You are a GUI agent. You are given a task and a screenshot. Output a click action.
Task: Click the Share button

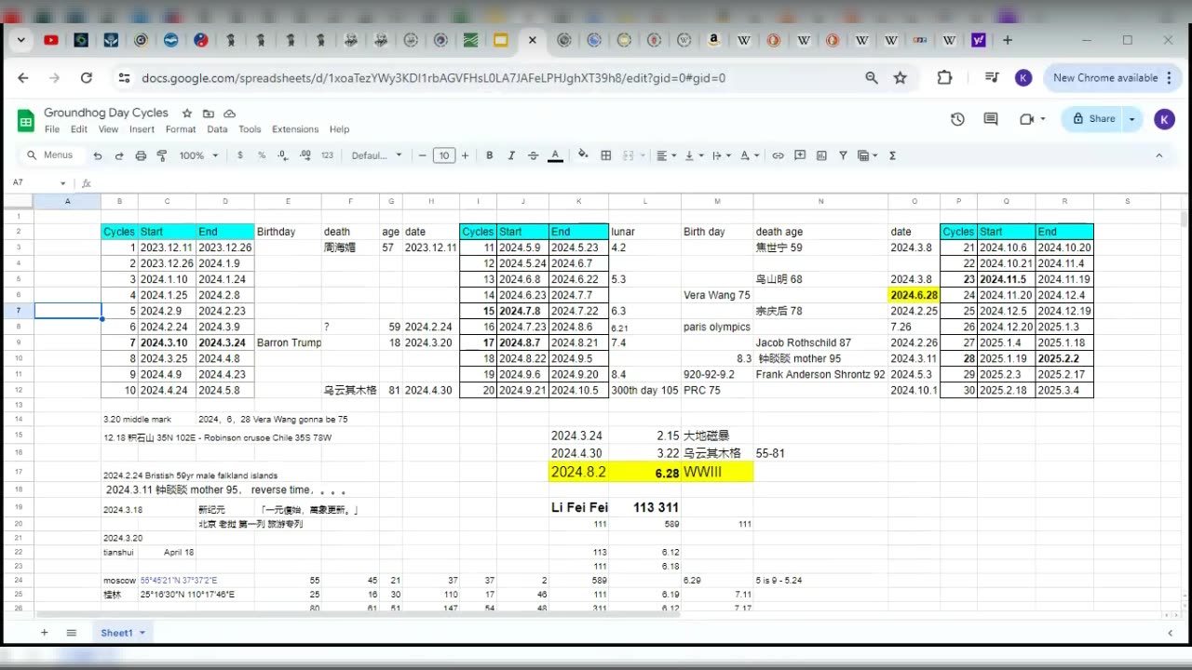(1093, 119)
